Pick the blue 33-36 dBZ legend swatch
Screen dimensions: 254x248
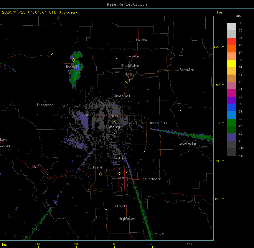[x=232, y=108]
